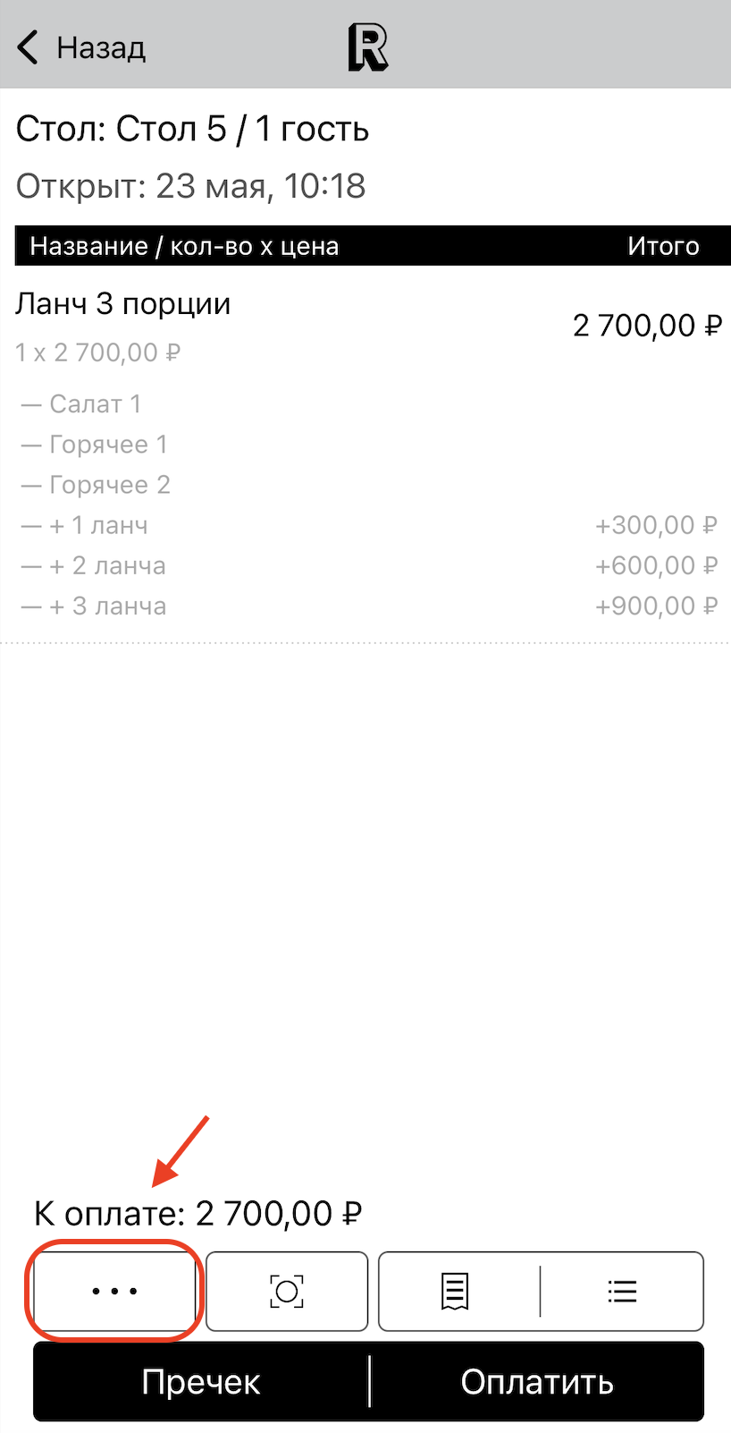The image size is (731, 1433).
Task: Tap the QR scan frame icon
Action: click(x=287, y=1291)
